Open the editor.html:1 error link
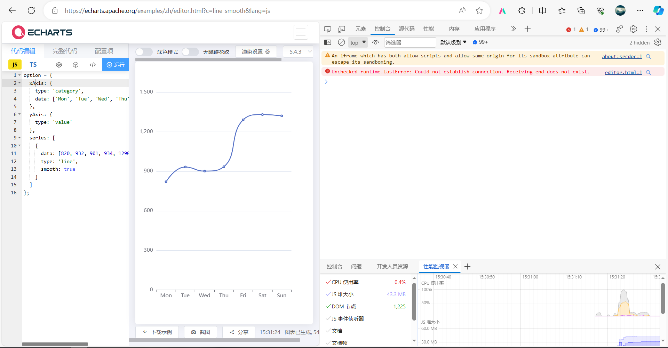Viewport: 668px width, 348px height. point(623,72)
